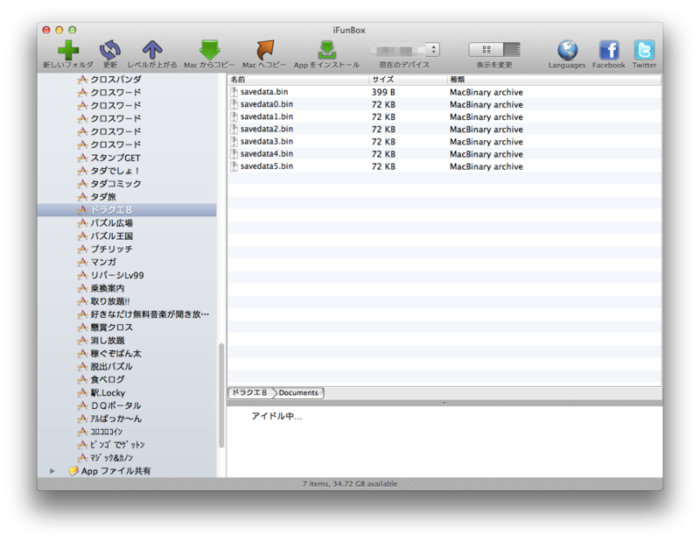Select the App ファイル共有 folder icon
Screen dimensions: 700x542
(x=73, y=471)
